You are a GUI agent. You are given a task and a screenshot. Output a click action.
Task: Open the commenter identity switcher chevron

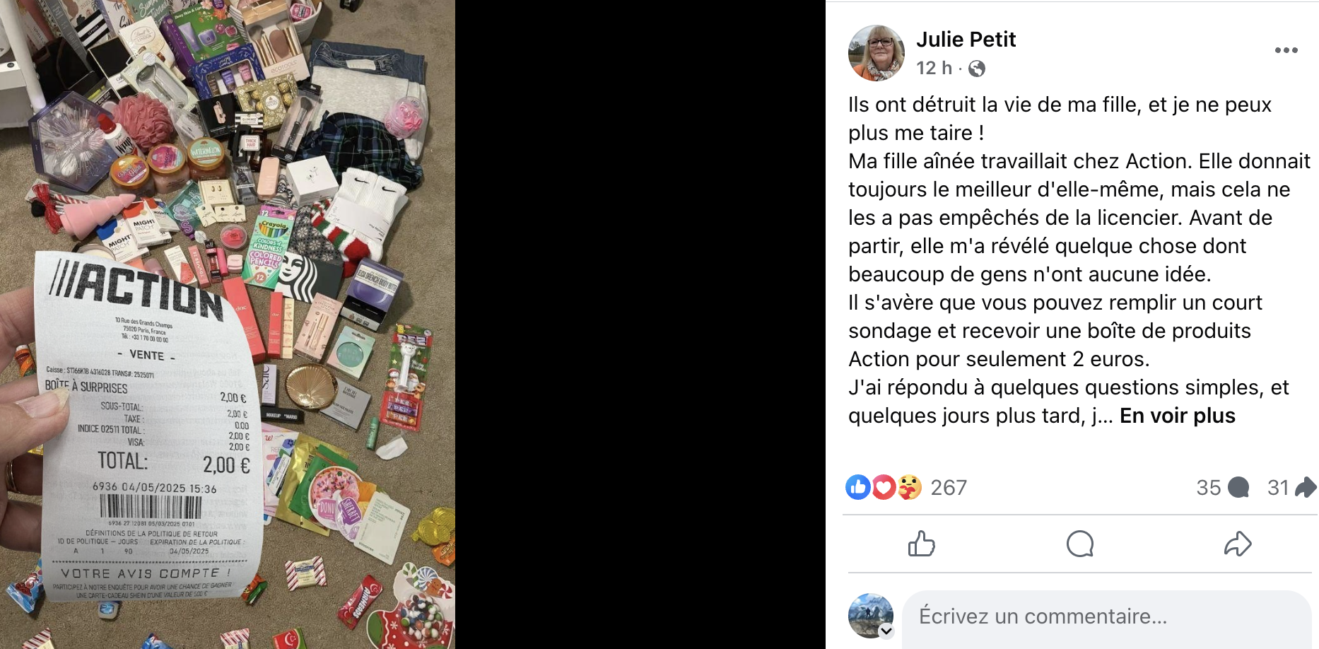[x=886, y=631]
